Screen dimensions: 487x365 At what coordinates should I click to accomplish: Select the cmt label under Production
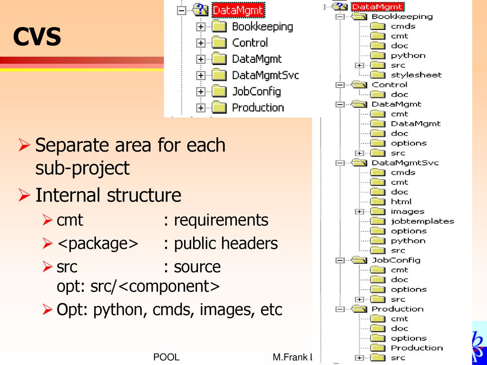399,319
